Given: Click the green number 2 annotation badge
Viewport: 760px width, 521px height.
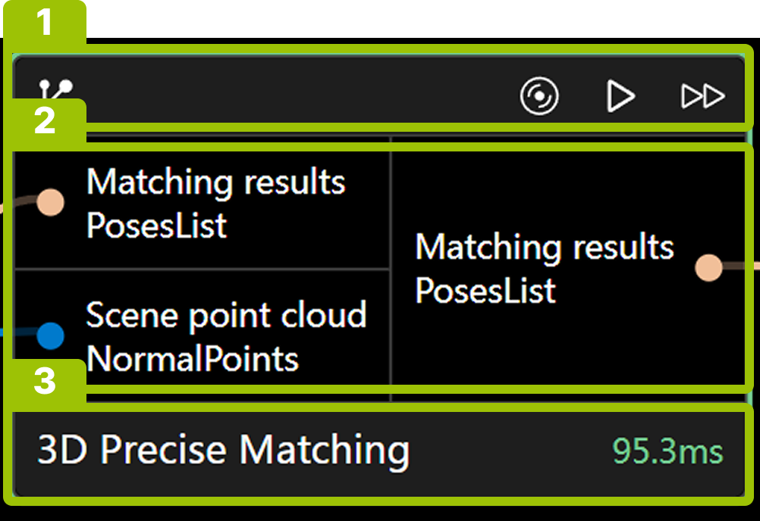Looking at the screenshot, I should point(46,120).
